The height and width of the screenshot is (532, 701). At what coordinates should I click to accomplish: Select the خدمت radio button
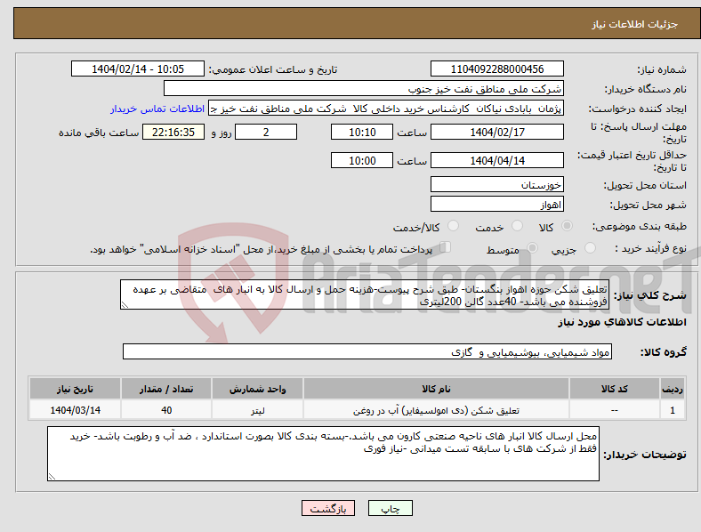tap(517, 226)
